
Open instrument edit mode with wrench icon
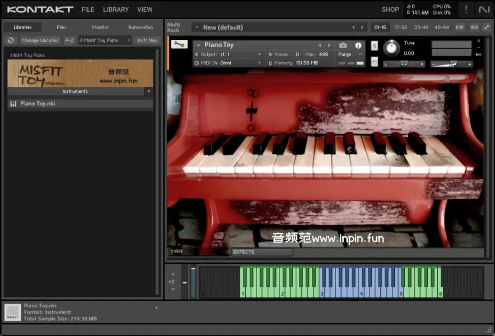[x=179, y=45]
